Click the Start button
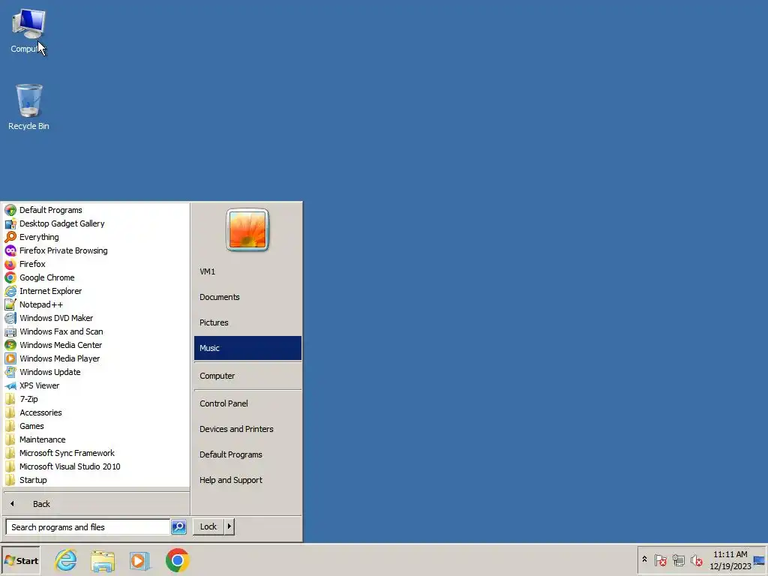 coord(20,560)
